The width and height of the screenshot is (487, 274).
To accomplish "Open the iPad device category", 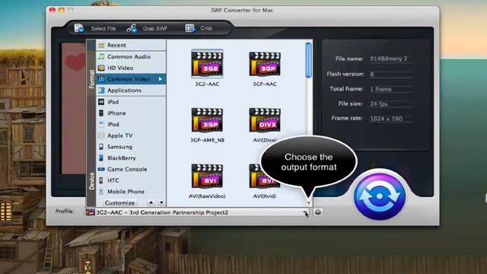I will [x=131, y=102].
